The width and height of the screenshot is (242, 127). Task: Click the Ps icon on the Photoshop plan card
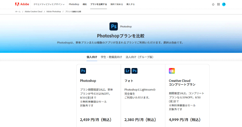coord(83,71)
